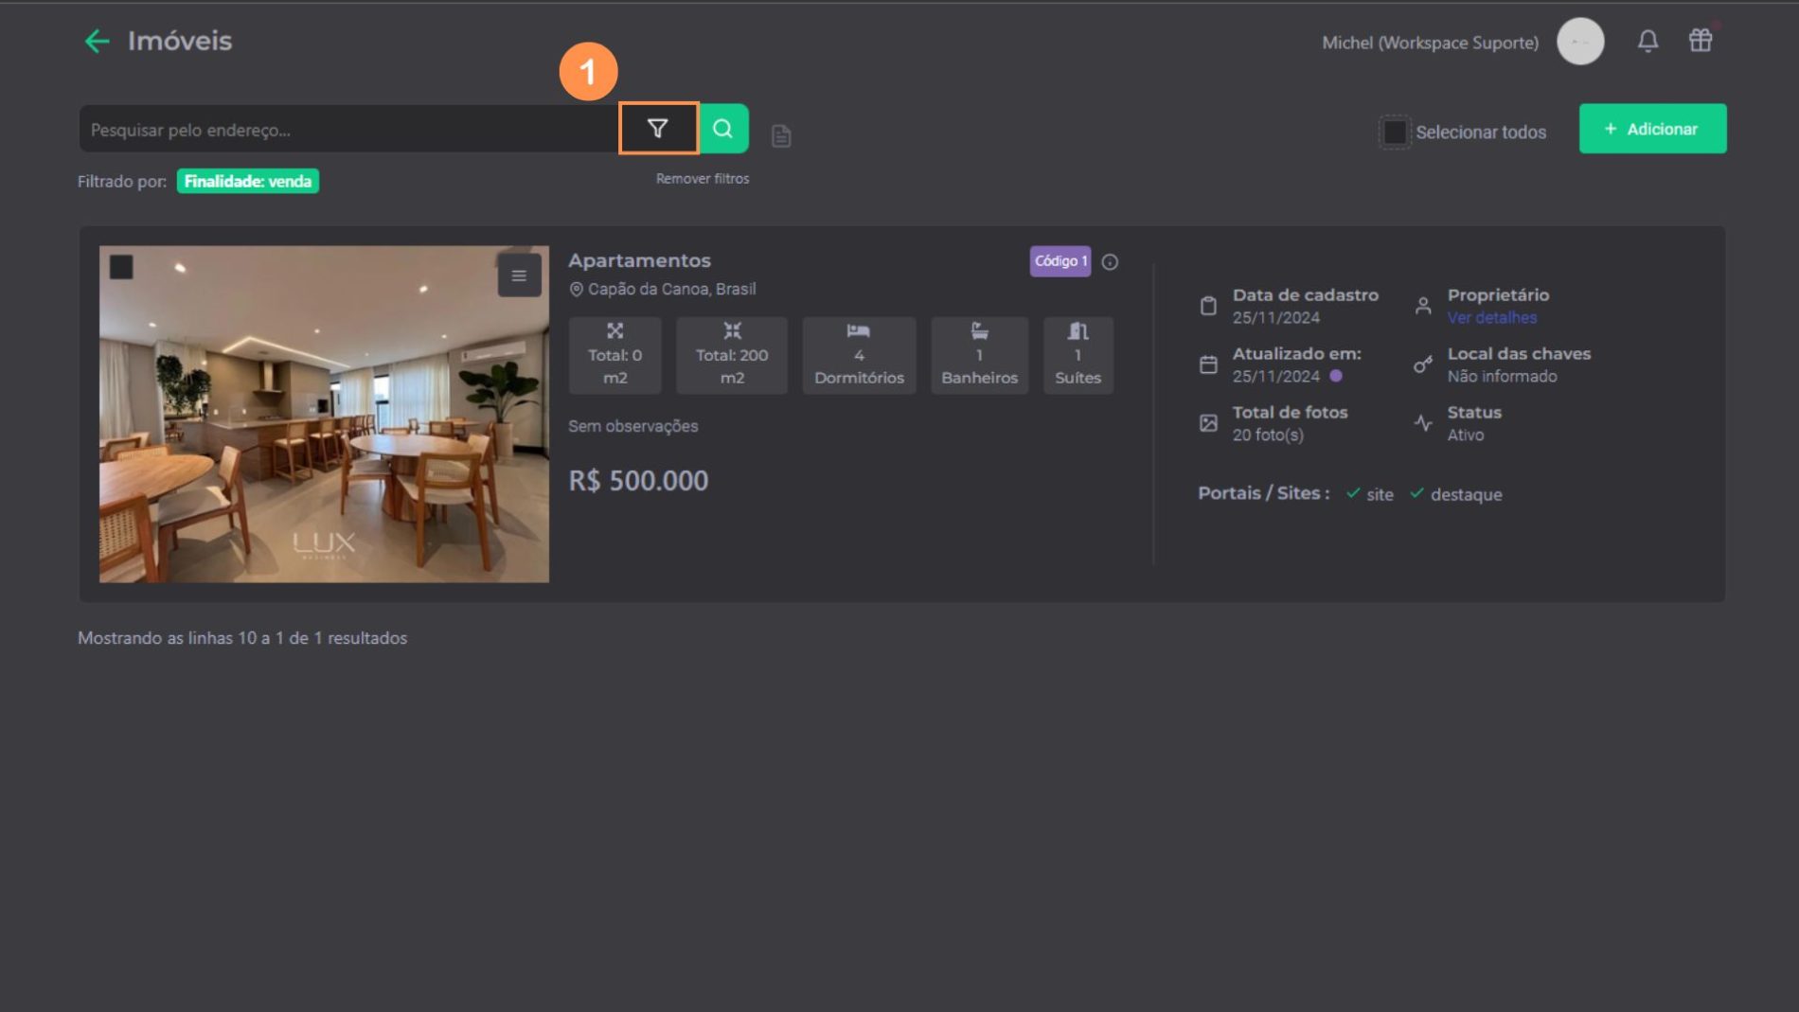Open the gift box icon
The image size is (1799, 1012).
(x=1701, y=40)
